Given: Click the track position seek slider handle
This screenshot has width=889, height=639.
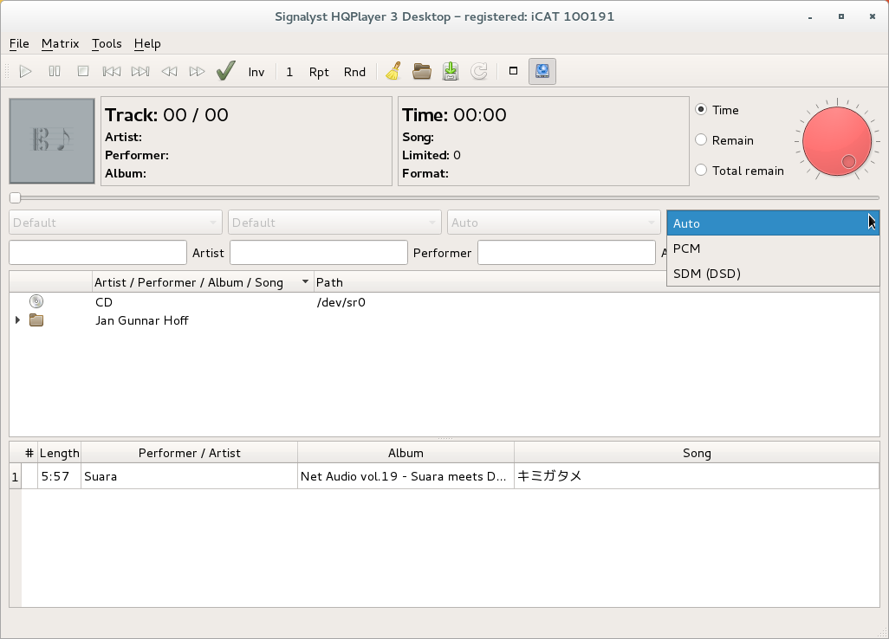Looking at the screenshot, I should click(x=16, y=197).
